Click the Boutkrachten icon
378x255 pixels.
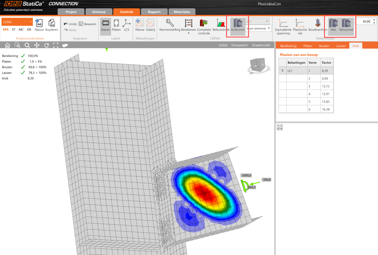pos(318,23)
